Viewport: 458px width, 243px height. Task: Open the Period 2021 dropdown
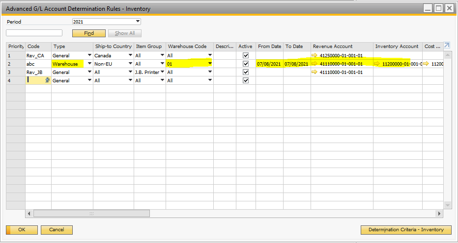coord(138,22)
